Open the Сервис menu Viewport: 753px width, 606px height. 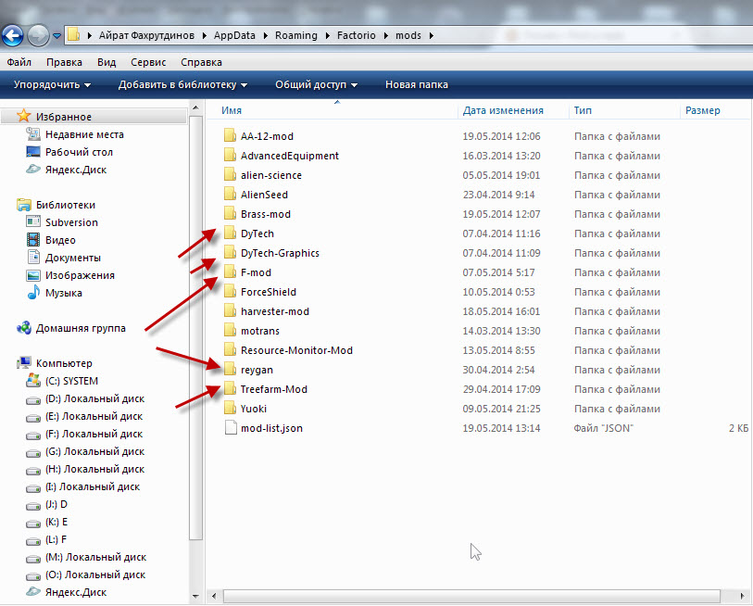click(148, 62)
